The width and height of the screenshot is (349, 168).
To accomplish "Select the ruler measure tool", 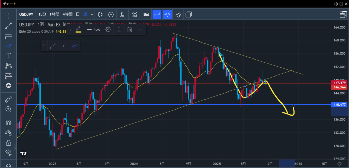I will pyautogui.click(x=9, y=99).
